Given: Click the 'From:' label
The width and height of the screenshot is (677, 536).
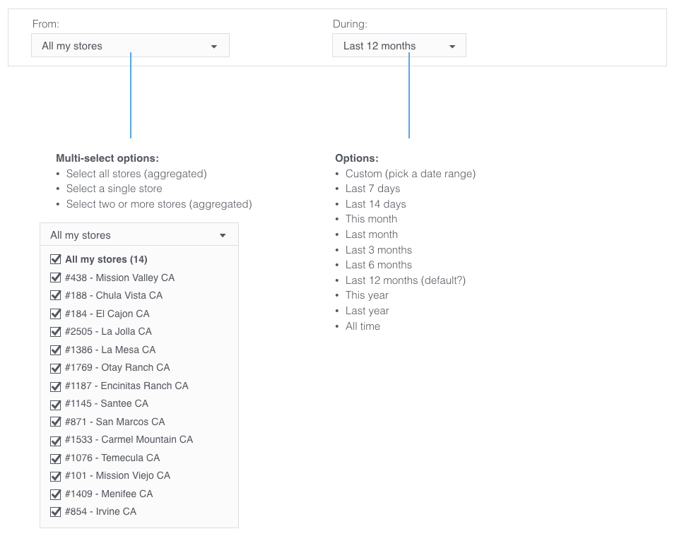Looking at the screenshot, I should (45, 24).
